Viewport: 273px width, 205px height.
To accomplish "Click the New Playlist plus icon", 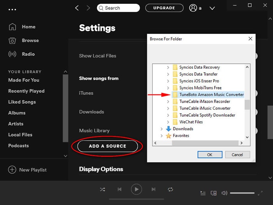I will [x=12, y=169].
